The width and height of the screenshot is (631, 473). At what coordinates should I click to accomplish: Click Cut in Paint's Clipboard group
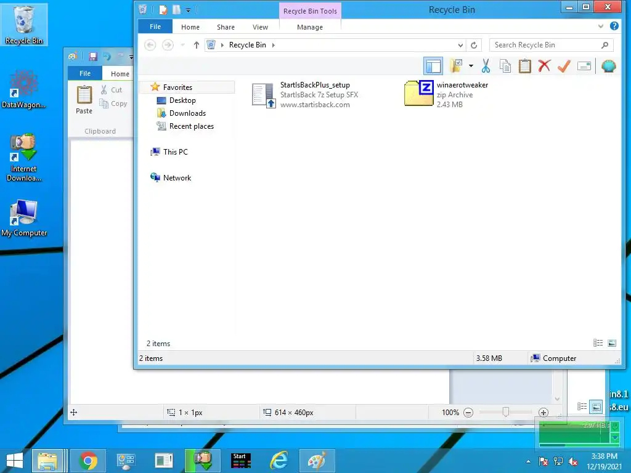coord(112,90)
